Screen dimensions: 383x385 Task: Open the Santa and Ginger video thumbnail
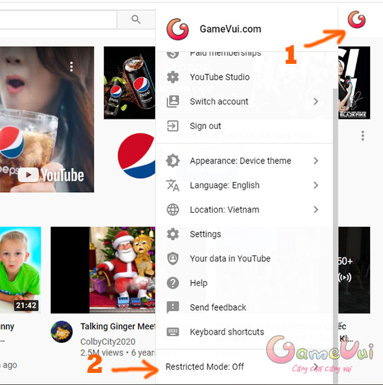103,270
